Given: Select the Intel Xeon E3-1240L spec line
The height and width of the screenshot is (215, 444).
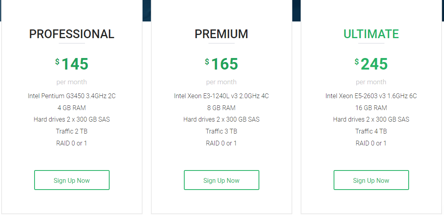Looking at the screenshot, I should click(221, 96).
